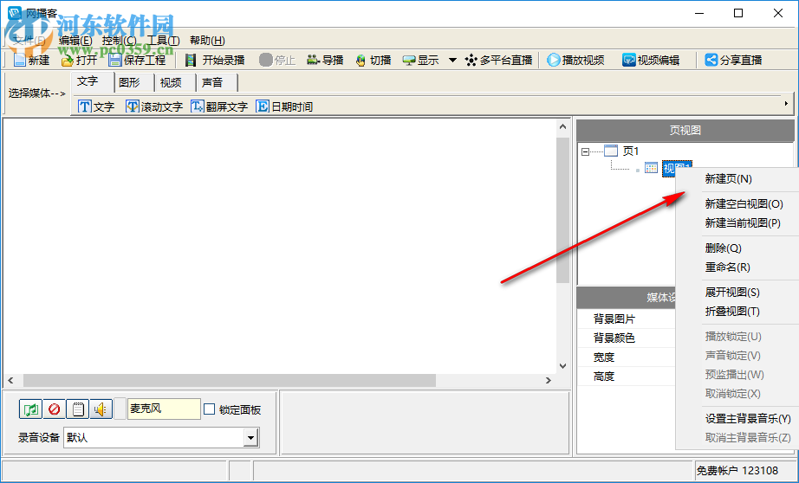Click the New project toolbar icon

click(19, 60)
